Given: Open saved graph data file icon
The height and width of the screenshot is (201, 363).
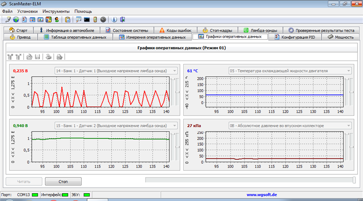Looking at the screenshot, I should click(x=29, y=57).
